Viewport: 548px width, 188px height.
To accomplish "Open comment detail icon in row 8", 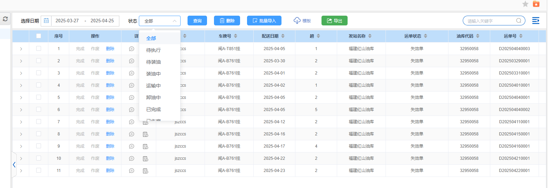I will point(132,134).
